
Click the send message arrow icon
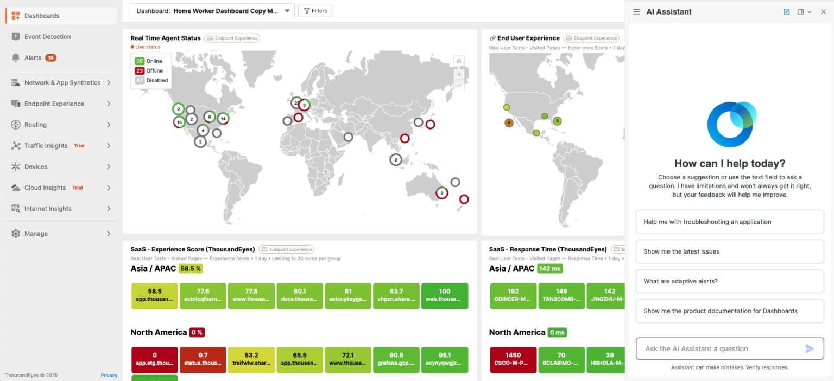(x=809, y=348)
